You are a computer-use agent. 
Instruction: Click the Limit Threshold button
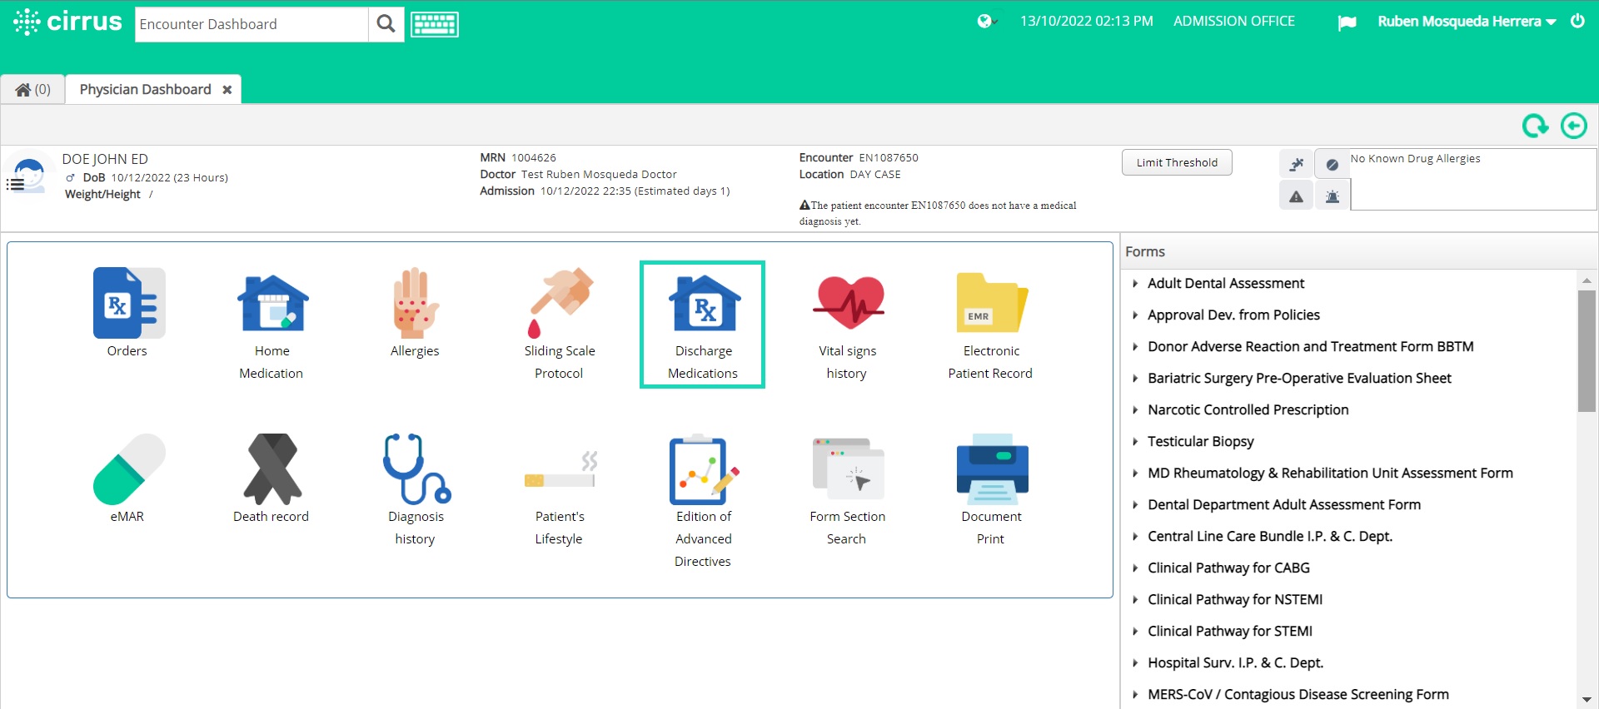pos(1176,163)
